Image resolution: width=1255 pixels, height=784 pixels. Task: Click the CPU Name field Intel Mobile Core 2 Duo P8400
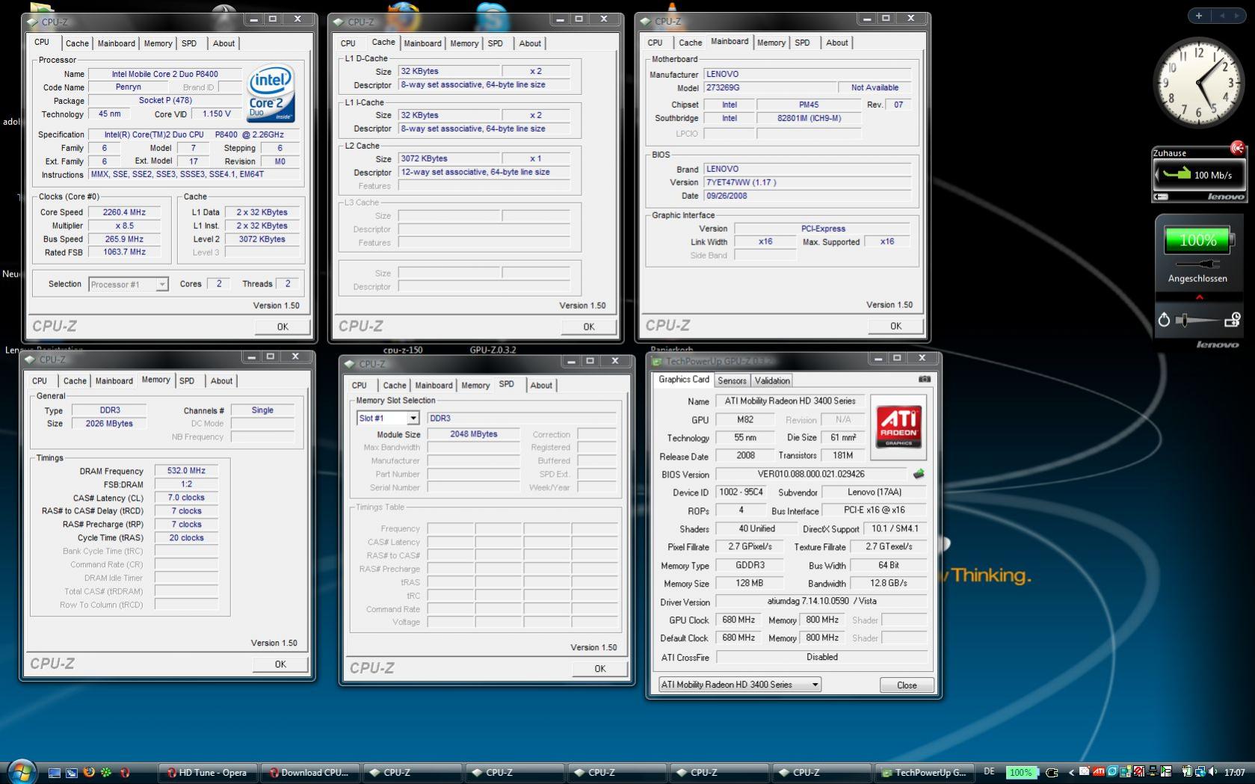coord(165,74)
